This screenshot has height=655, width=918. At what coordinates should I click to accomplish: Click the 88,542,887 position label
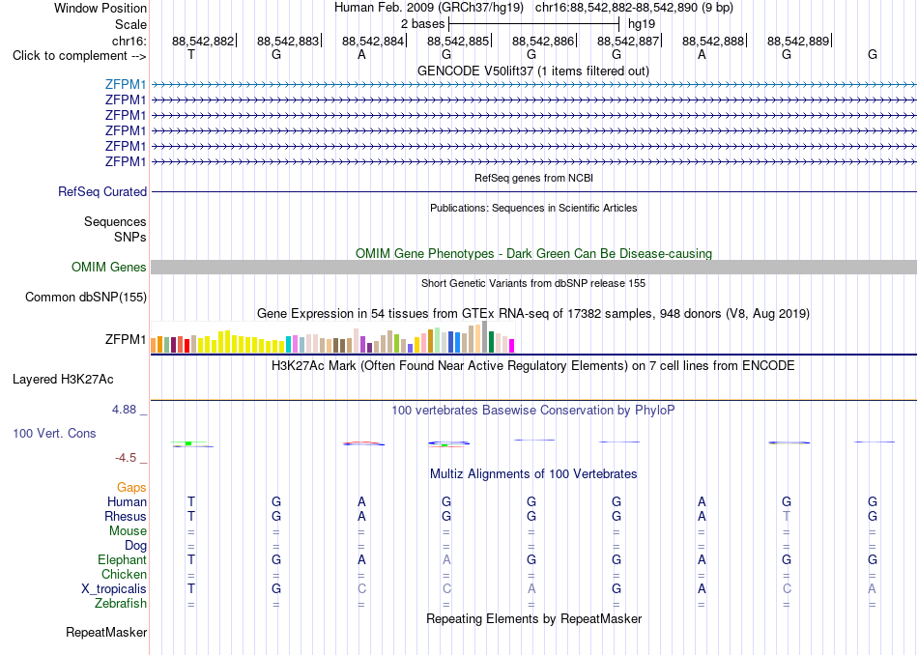[627, 41]
